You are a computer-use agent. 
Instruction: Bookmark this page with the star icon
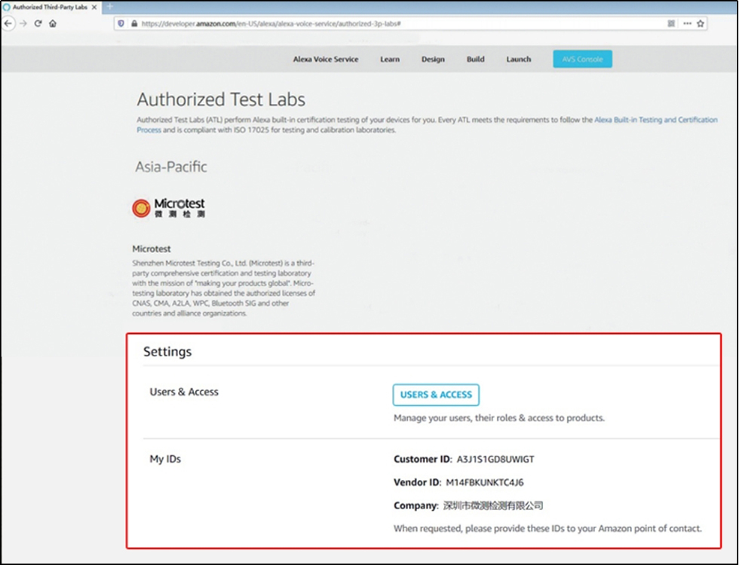[701, 23]
